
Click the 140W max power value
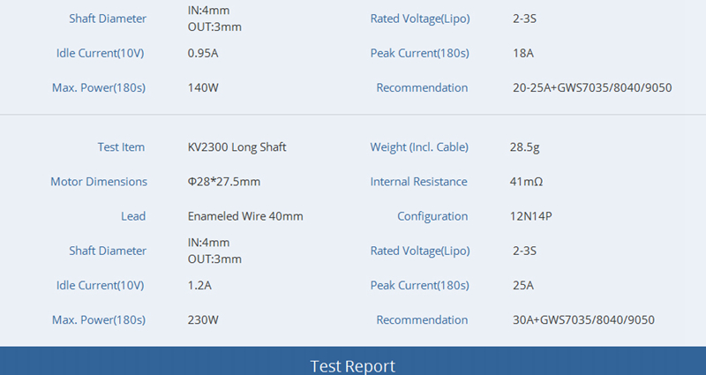pos(204,87)
